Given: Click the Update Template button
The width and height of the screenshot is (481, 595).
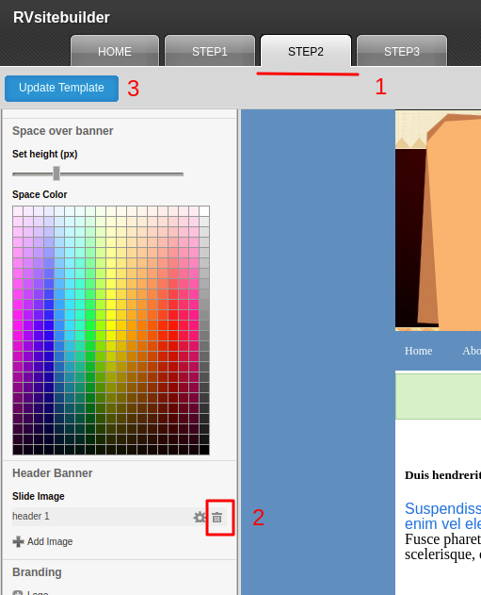Looking at the screenshot, I should pyautogui.click(x=61, y=88).
